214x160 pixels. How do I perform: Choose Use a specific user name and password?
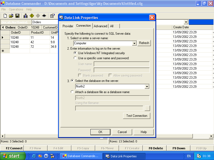pos(75,58)
